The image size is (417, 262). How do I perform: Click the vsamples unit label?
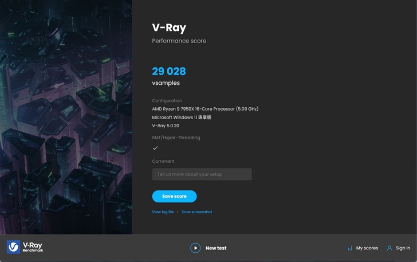click(x=166, y=83)
